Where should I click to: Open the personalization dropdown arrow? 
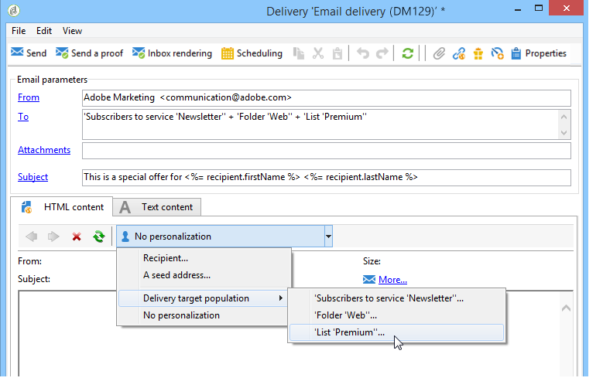328,237
